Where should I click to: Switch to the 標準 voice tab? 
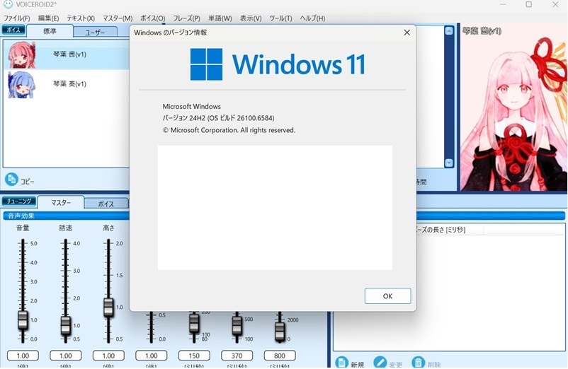[50, 31]
